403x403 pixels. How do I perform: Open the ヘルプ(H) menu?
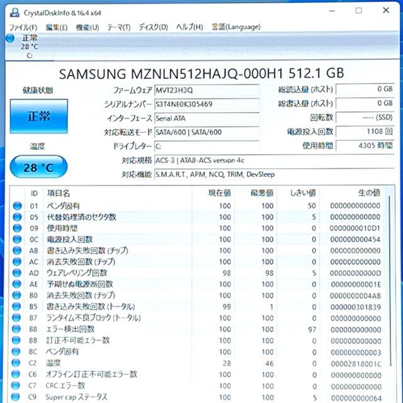[x=190, y=26]
